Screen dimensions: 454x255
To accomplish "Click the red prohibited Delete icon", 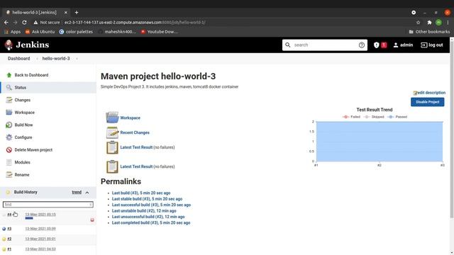I will pyautogui.click(x=9, y=149).
